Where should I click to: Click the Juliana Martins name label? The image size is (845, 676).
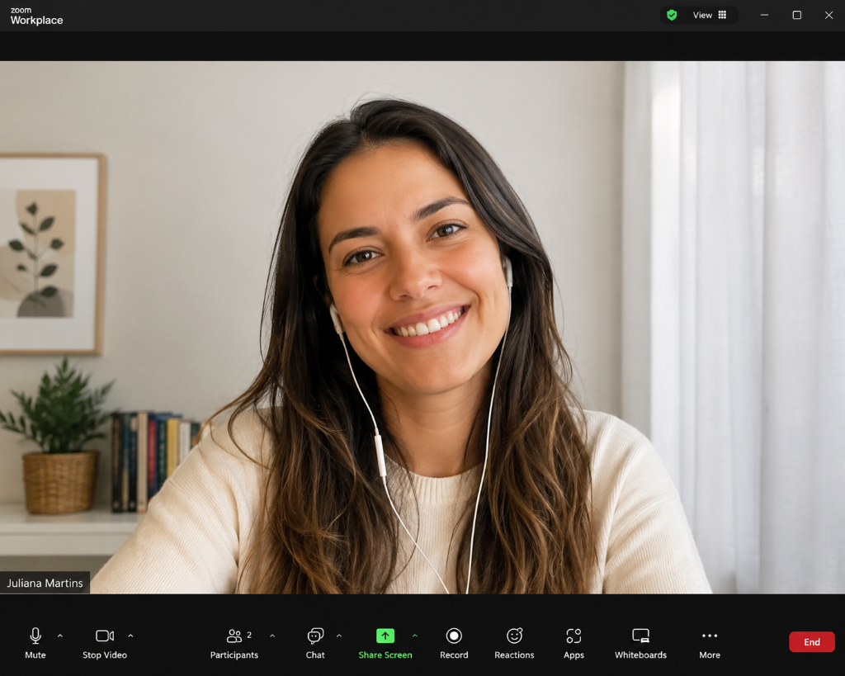pos(45,583)
